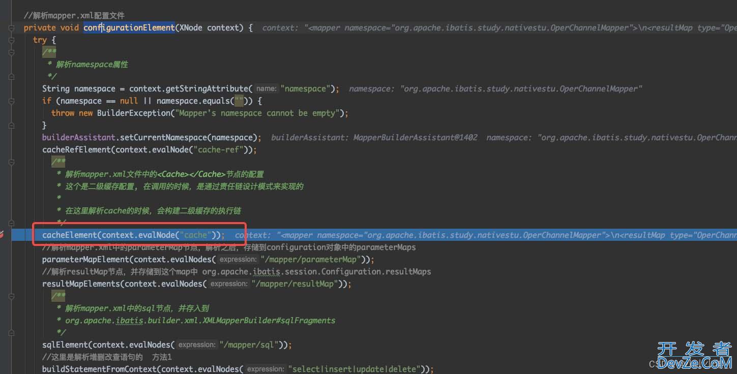
Task: Click the <Cache></Cache> text in comment
Action: pos(191,174)
